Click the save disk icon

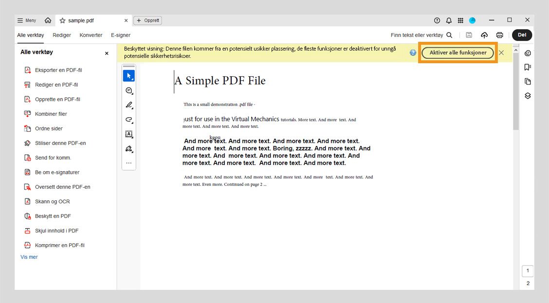(469, 35)
